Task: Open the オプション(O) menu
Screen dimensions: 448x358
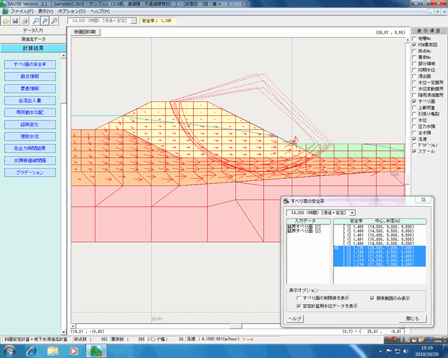Action: (71, 12)
